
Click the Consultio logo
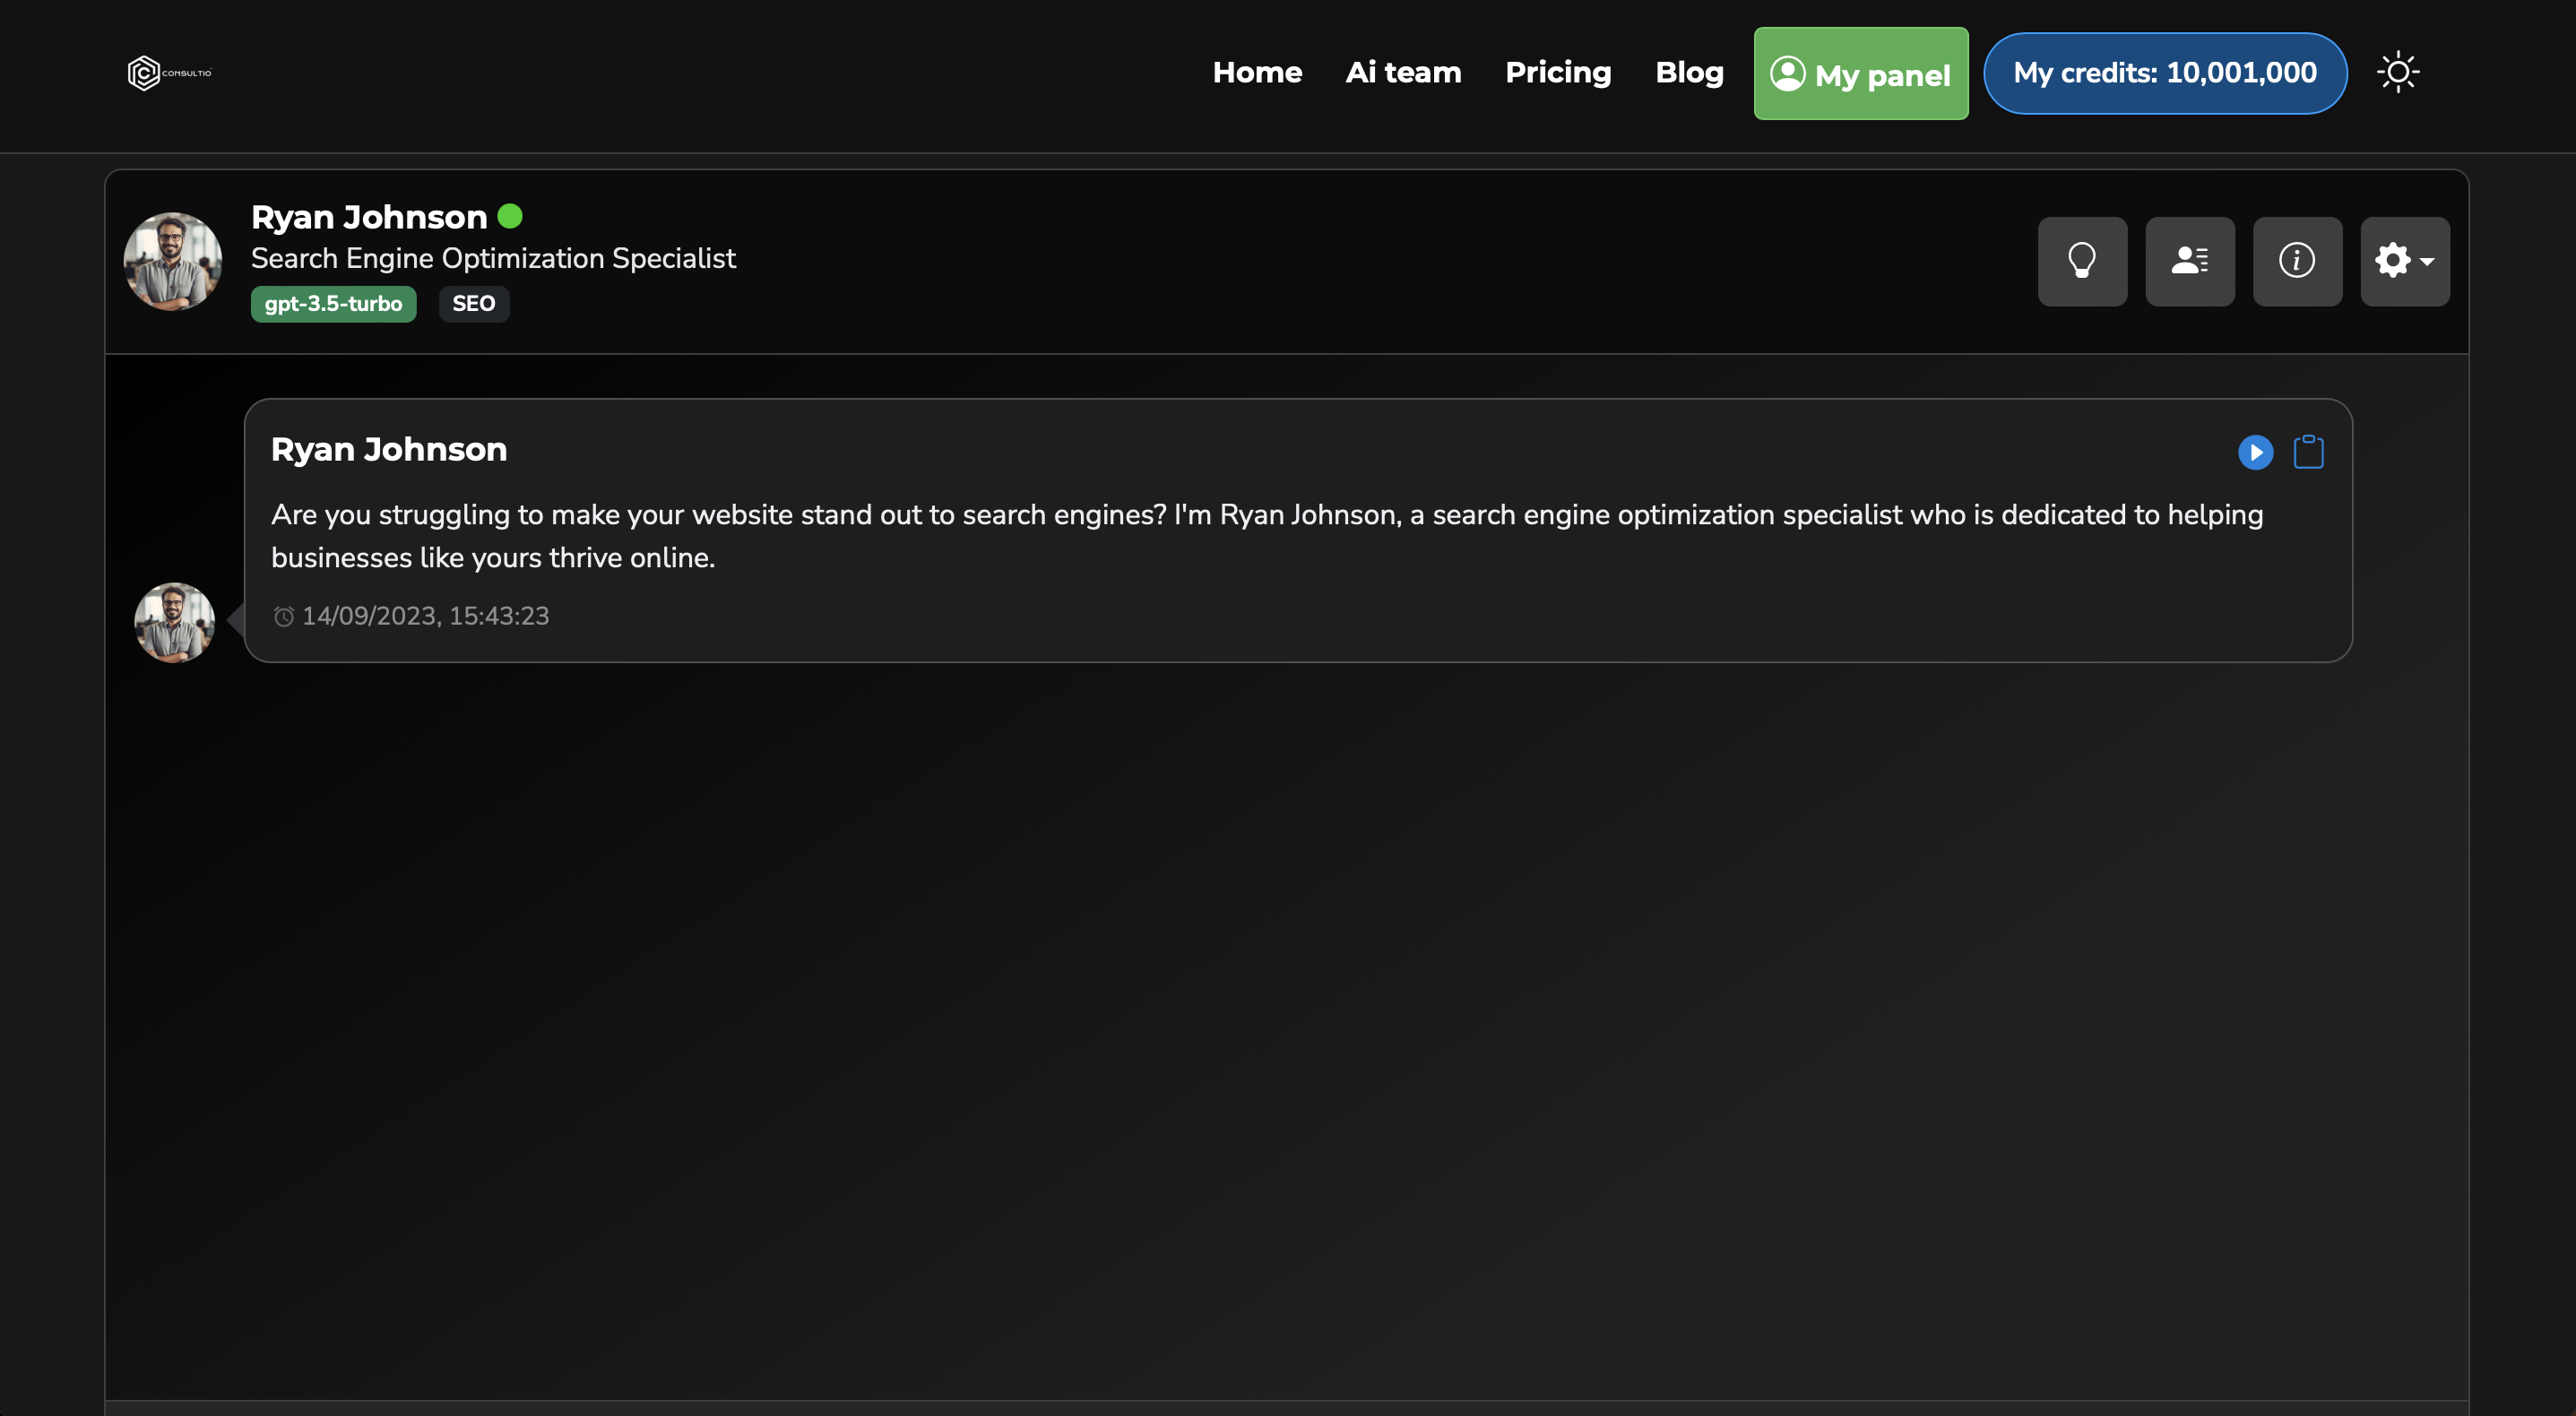pyautogui.click(x=170, y=72)
